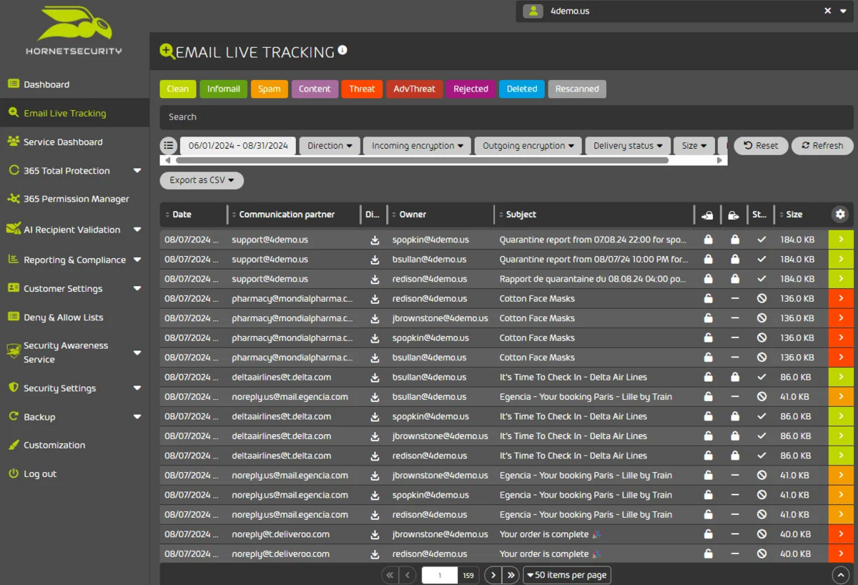858x585 pixels.
Task: Click the Reset button
Action: pos(761,145)
